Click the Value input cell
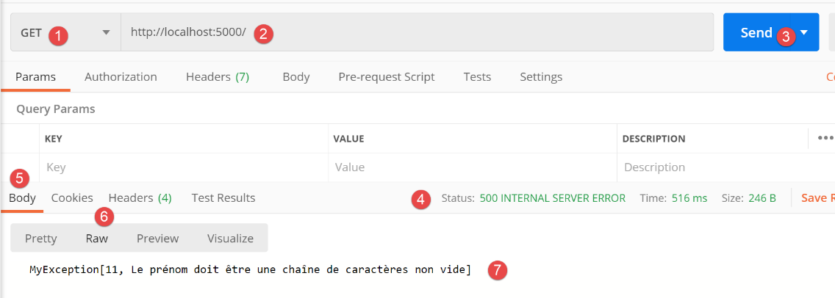 472,167
